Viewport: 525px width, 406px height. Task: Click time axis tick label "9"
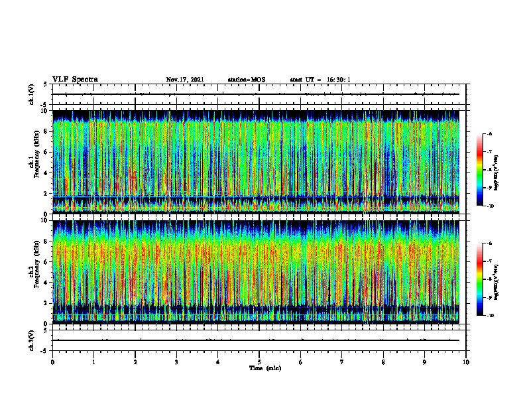pos(424,362)
